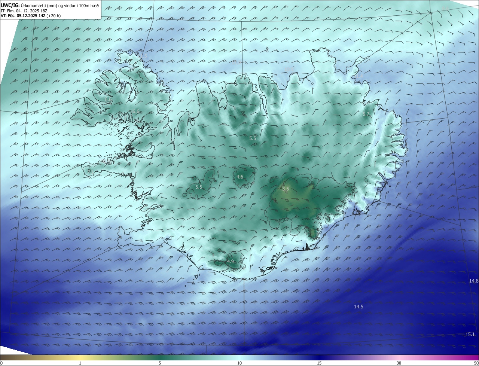Click the 14.5 value over the ocean

tap(359, 306)
